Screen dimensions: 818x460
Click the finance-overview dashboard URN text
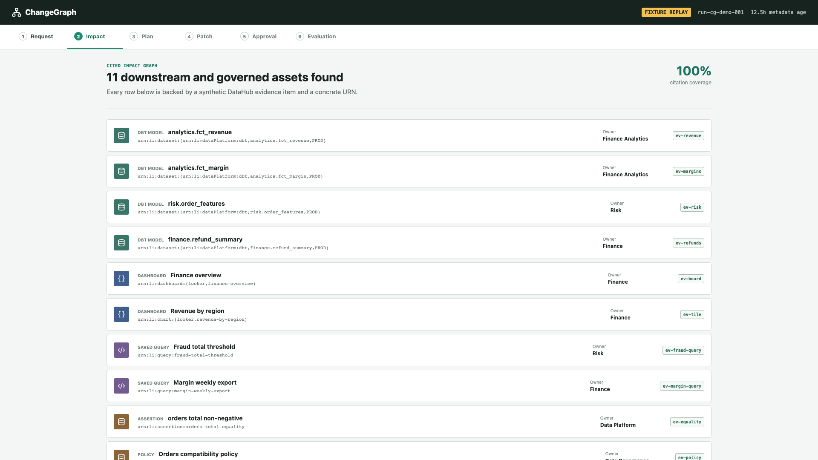click(196, 284)
